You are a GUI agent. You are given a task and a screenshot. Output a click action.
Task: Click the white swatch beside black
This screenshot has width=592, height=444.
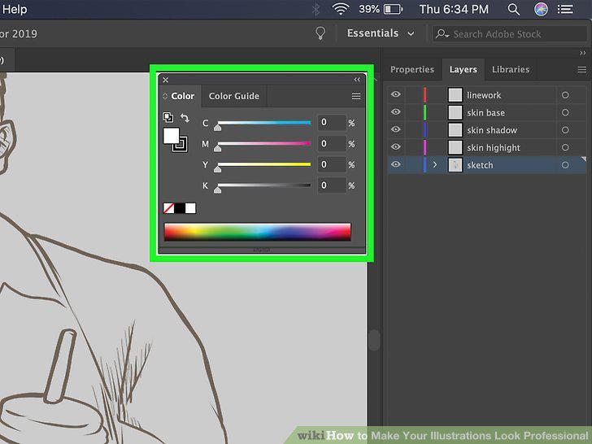[190, 208]
